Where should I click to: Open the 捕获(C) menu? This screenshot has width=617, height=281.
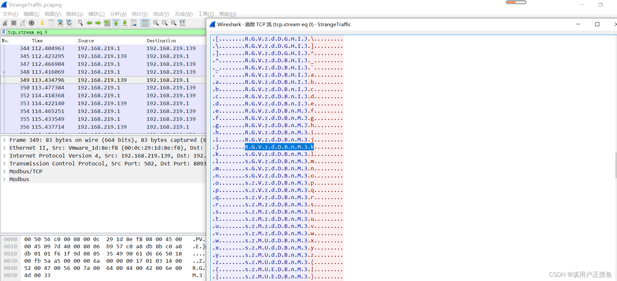click(x=96, y=14)
